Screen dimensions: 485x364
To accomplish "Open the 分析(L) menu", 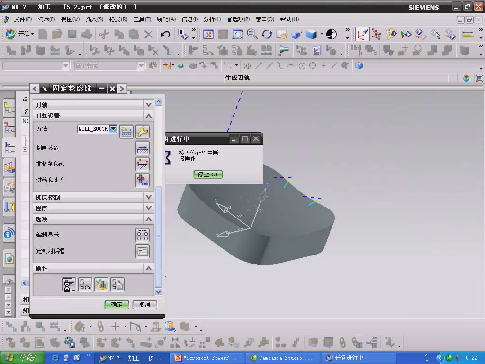I will [x=212, y=19].
